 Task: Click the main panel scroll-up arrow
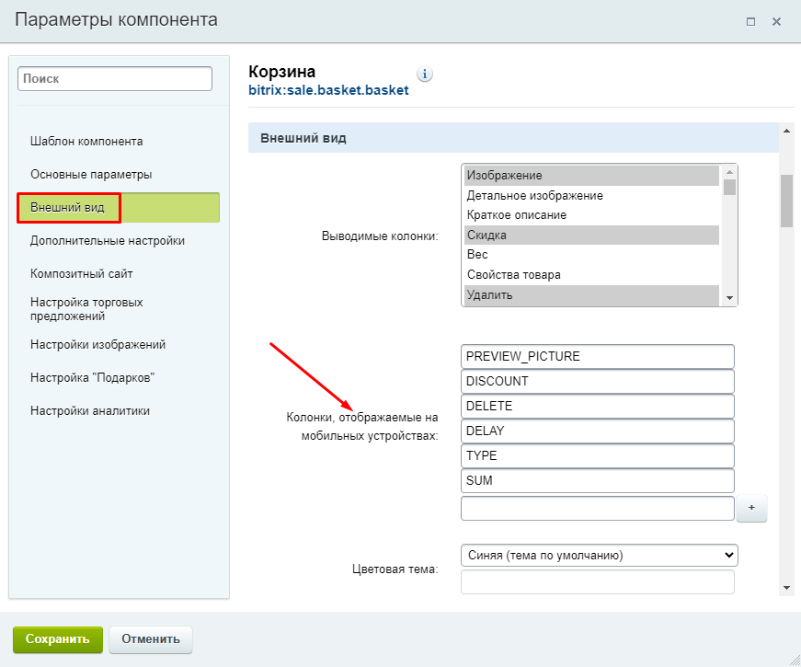(x=786, y=131)
